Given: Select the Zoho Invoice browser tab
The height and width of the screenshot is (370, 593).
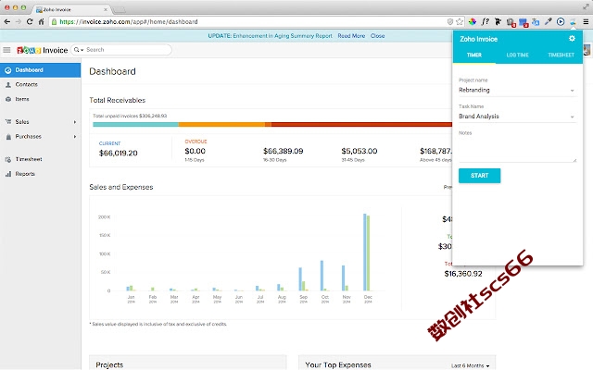Looking at the screenshot, I should [70, 9].
